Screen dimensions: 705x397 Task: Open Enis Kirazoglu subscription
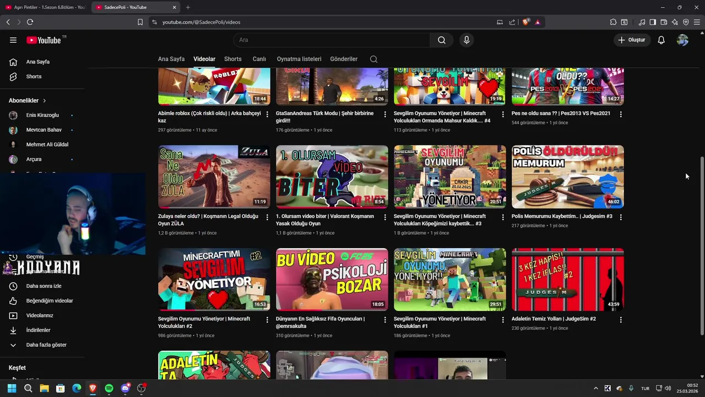click(x=42, y=115)
